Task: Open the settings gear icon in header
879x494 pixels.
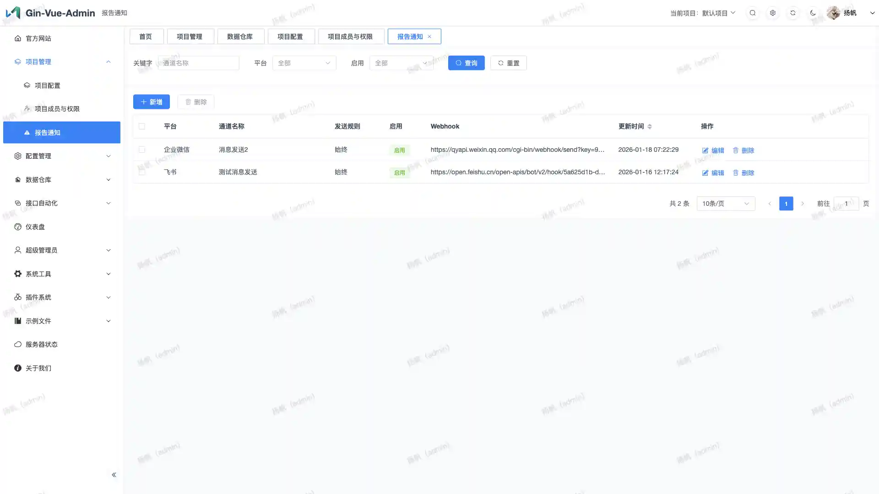Action: click(x=773, y=13)
